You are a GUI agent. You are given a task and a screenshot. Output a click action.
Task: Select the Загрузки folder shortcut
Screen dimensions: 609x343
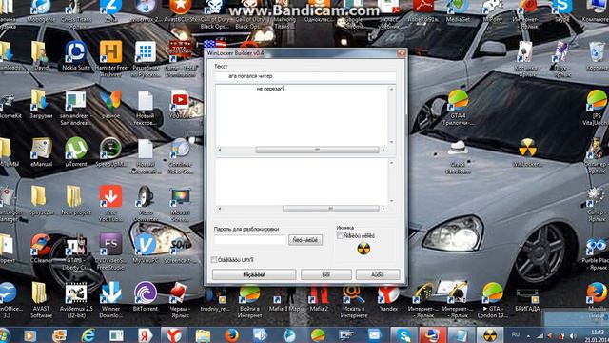41,104
